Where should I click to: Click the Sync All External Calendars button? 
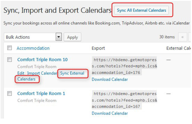142,10
